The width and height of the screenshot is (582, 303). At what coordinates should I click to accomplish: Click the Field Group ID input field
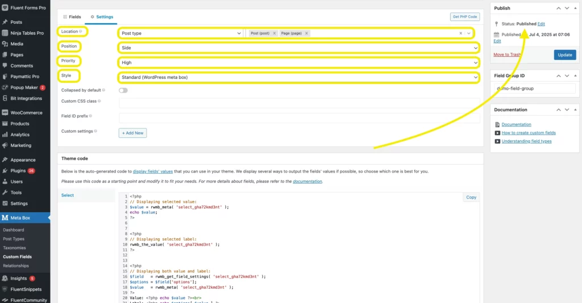(534, 89)
